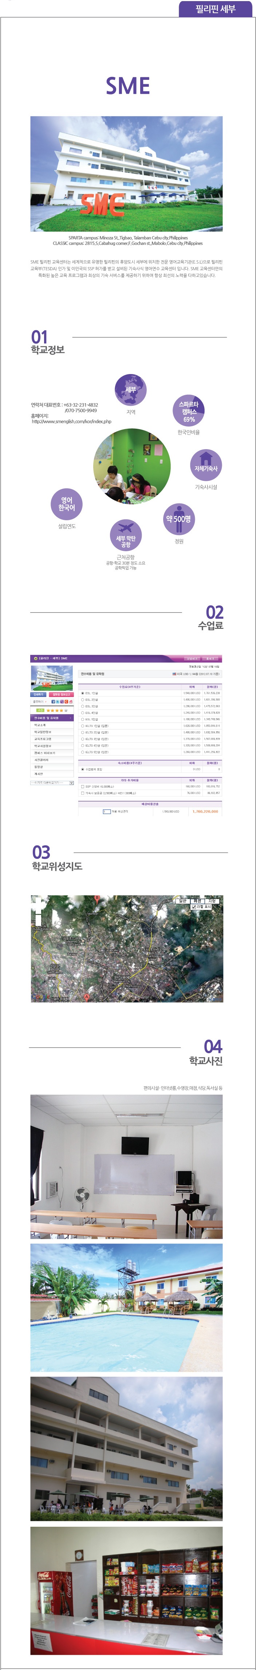256x1670 pixels.
Task: Click the 세부 막탄 공항 airplane icon
Action: (x=126, y=535)
